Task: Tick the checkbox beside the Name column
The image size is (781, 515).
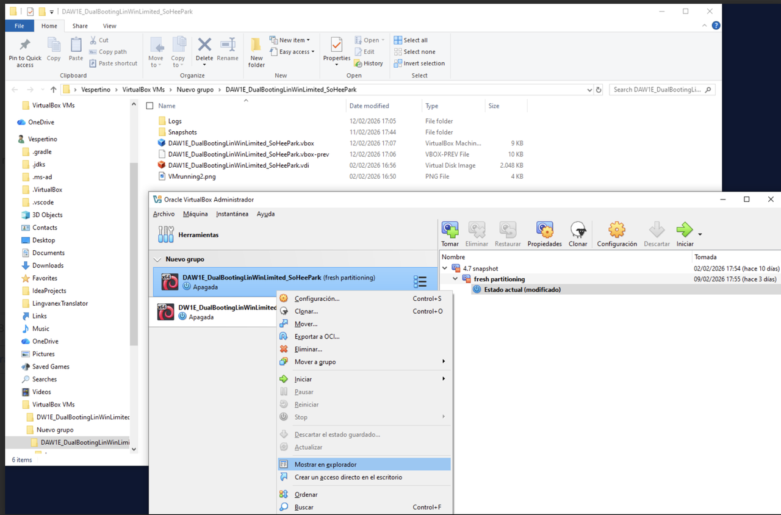Action: [x=149, y=105]
